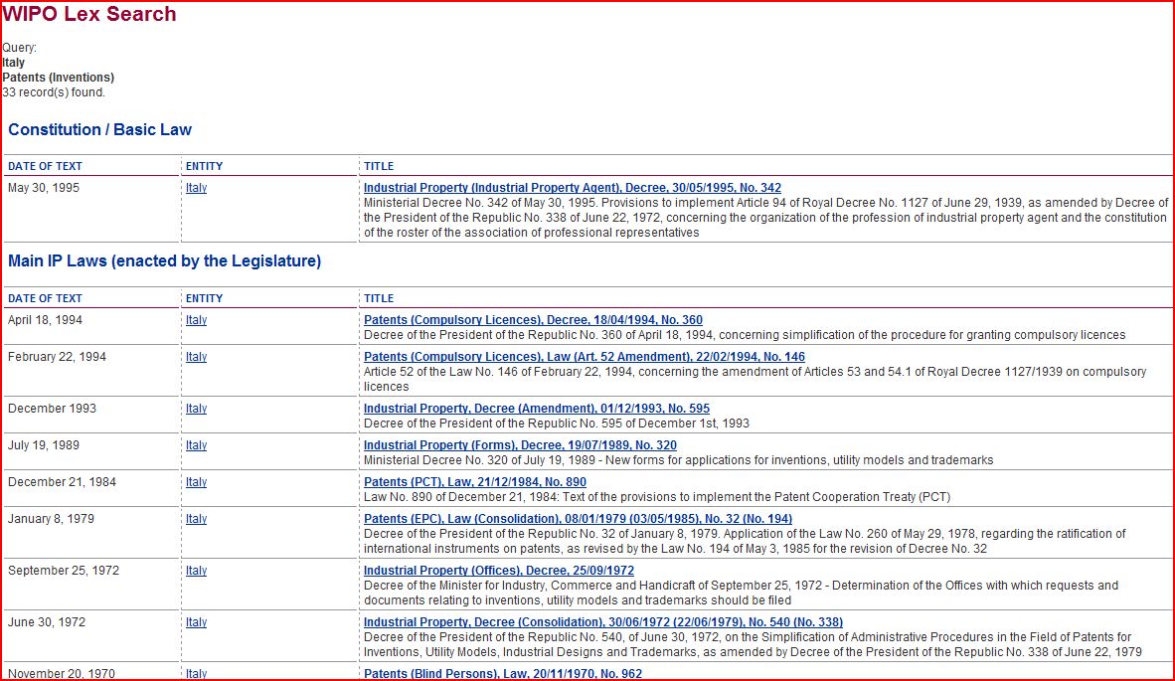Viewport: 1175px width, 681px height.
Task: Click the TITLE header in the Main IP Laws table
Action: [x=379, y=298]
